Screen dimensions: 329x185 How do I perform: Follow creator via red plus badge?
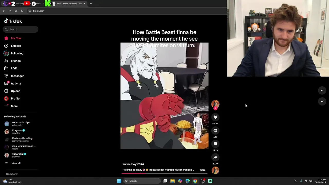(x=215, y=108)
